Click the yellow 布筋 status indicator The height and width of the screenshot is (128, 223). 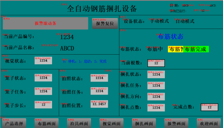[176, 49]
